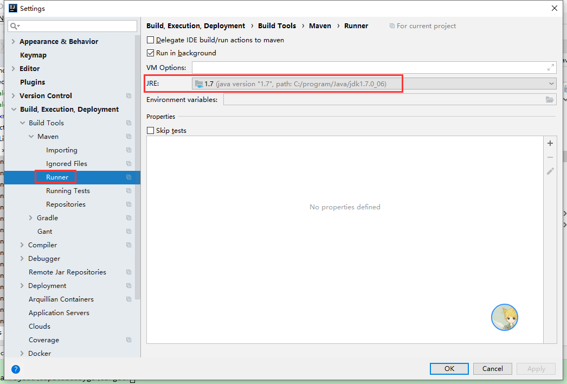Expand the Appearance & Behavior section
Image resolution: width=567 pixels, height=384 pixels.
tap(12, 41)
